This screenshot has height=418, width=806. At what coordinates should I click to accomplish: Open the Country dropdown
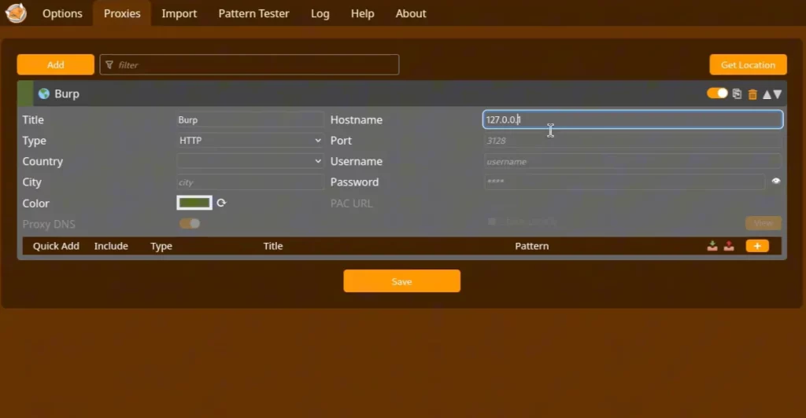click(x=250, y=161)
